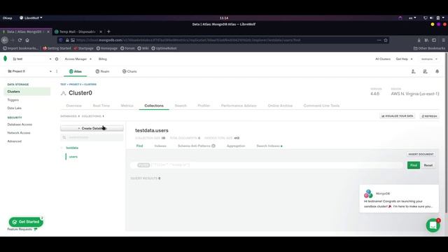Viewport: 448px width, 252px height.
Task: Focus the query filter input field
Action: 267,165
